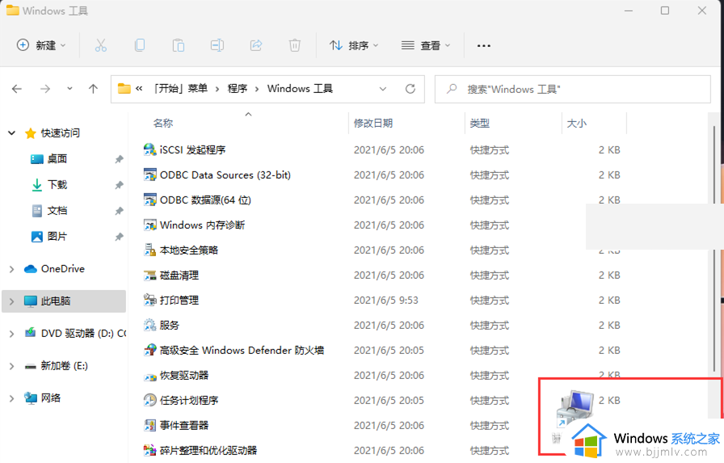Image resolution: width=724 pixels, height=463 pixels.
Task: Click the 事件查看器 file name
Action: [x=184, y=425]
